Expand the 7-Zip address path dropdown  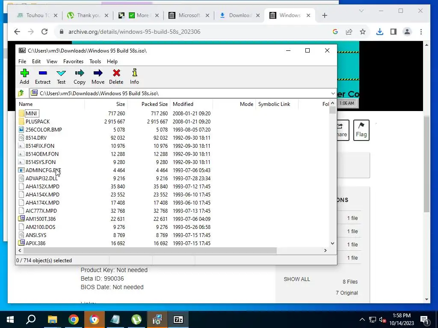coord(333,94)
